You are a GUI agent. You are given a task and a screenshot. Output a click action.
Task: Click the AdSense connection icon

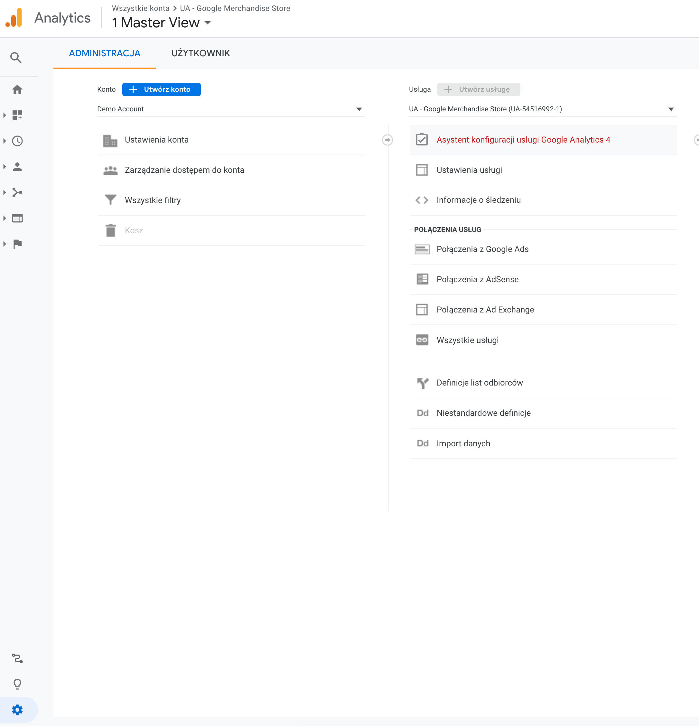tap(422, 279)
